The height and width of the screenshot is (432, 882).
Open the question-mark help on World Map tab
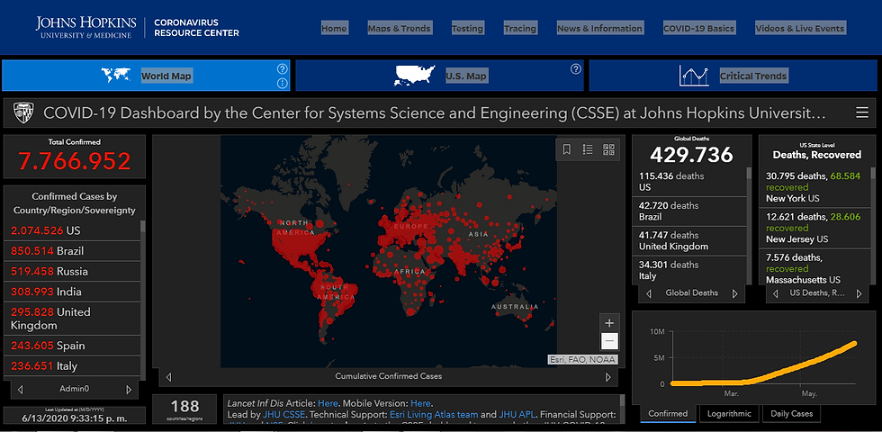pyautogui.click(x=283, y=69)
